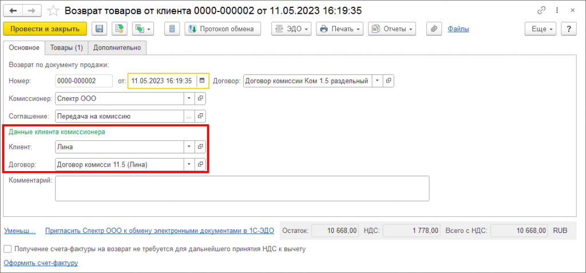Expand the Комиссионер dropdown

pos(189,98)
